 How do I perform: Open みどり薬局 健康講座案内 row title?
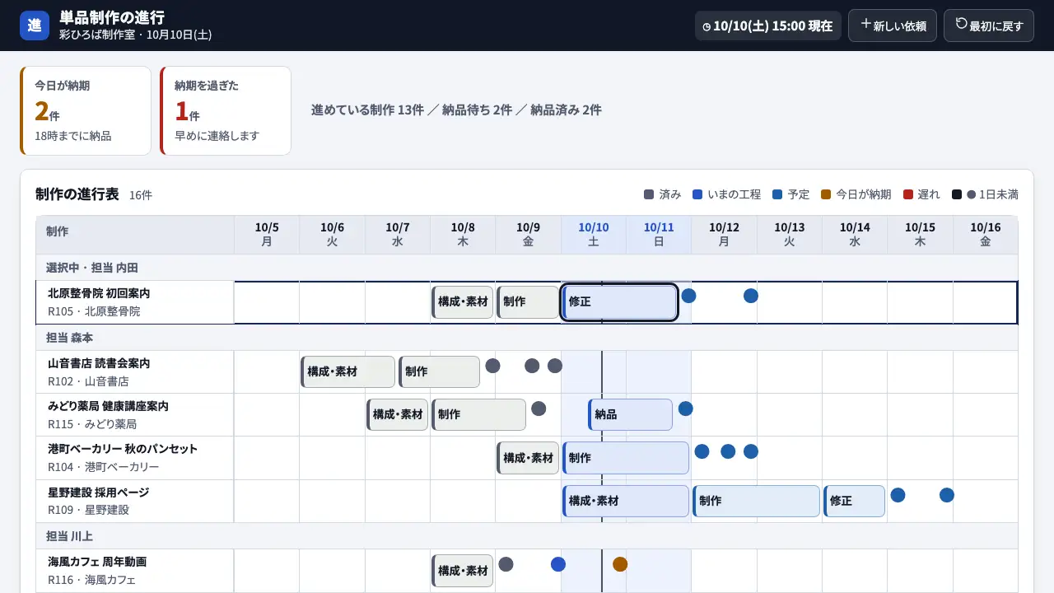pyautogui.click(x=108, y=406)
